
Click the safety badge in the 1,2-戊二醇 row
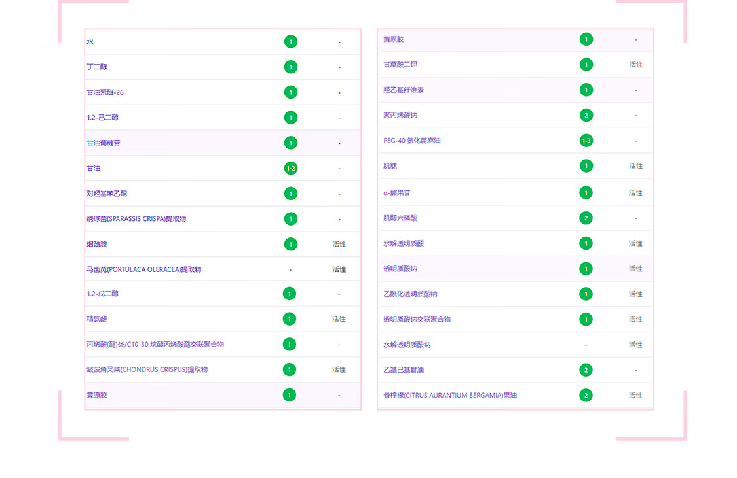click(x=289, y=294)
